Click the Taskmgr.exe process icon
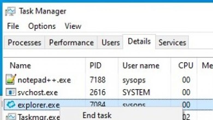The width and height of the screenshot is (213, 120). (11, 117)
